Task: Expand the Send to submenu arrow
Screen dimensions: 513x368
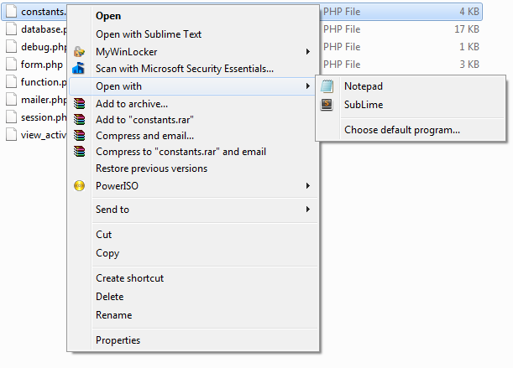Action: 308,209
